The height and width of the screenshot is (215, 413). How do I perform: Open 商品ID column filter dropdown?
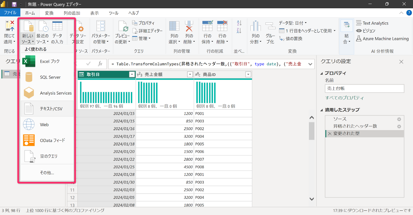click(248, 75)
